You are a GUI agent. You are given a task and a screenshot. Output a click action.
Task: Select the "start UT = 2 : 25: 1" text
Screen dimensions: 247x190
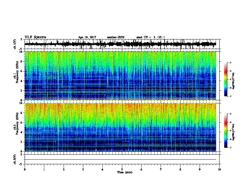point(151,37)
